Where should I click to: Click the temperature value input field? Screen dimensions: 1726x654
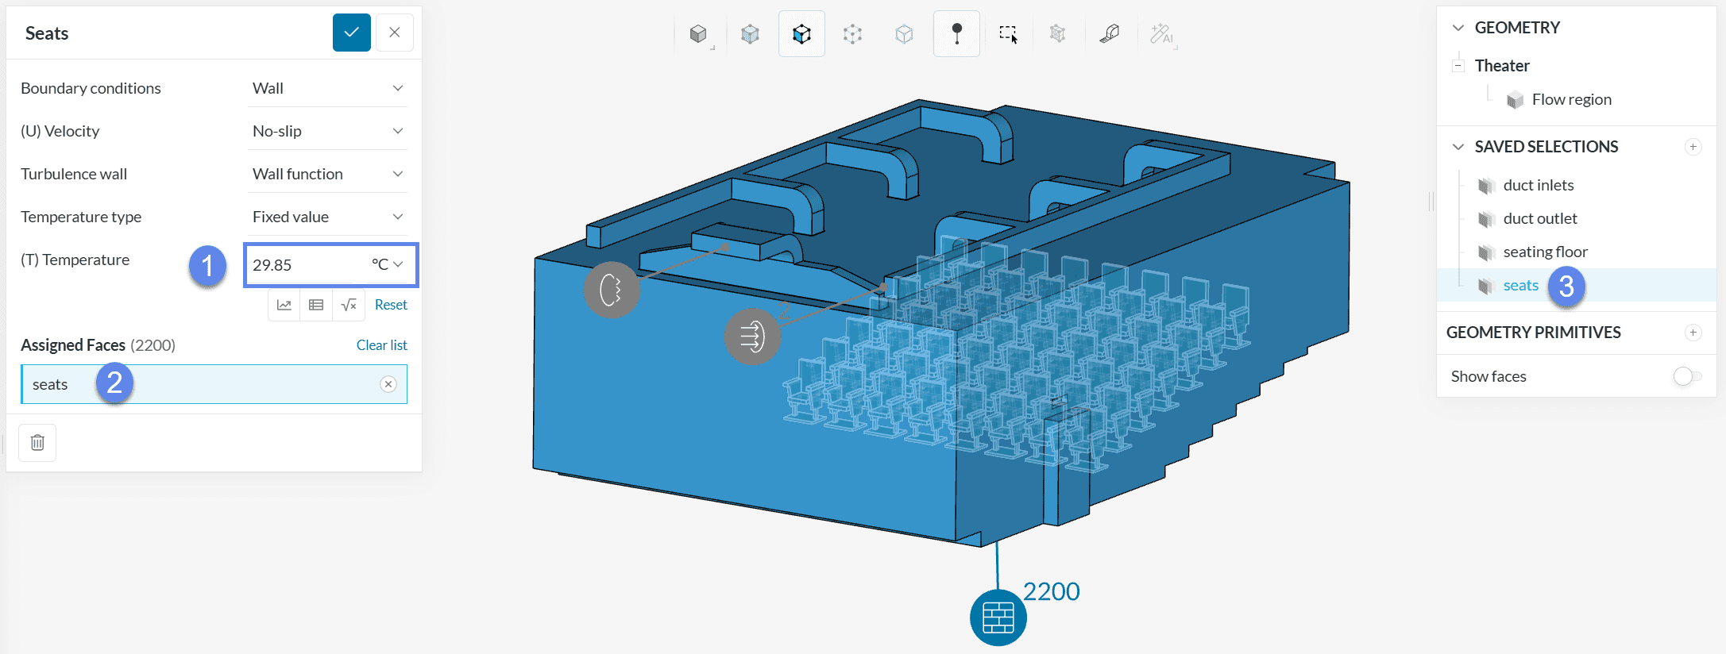coord(306,265)
